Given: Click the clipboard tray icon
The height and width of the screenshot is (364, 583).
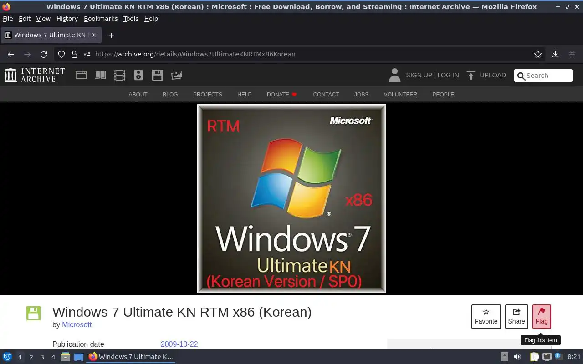Looking at the screenshot, I should point(534,357).
